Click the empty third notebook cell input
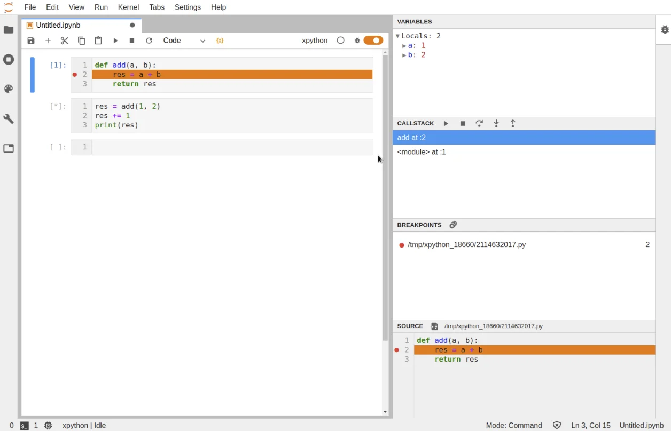This screenshot has width=671, height=431. pos(232,147)
